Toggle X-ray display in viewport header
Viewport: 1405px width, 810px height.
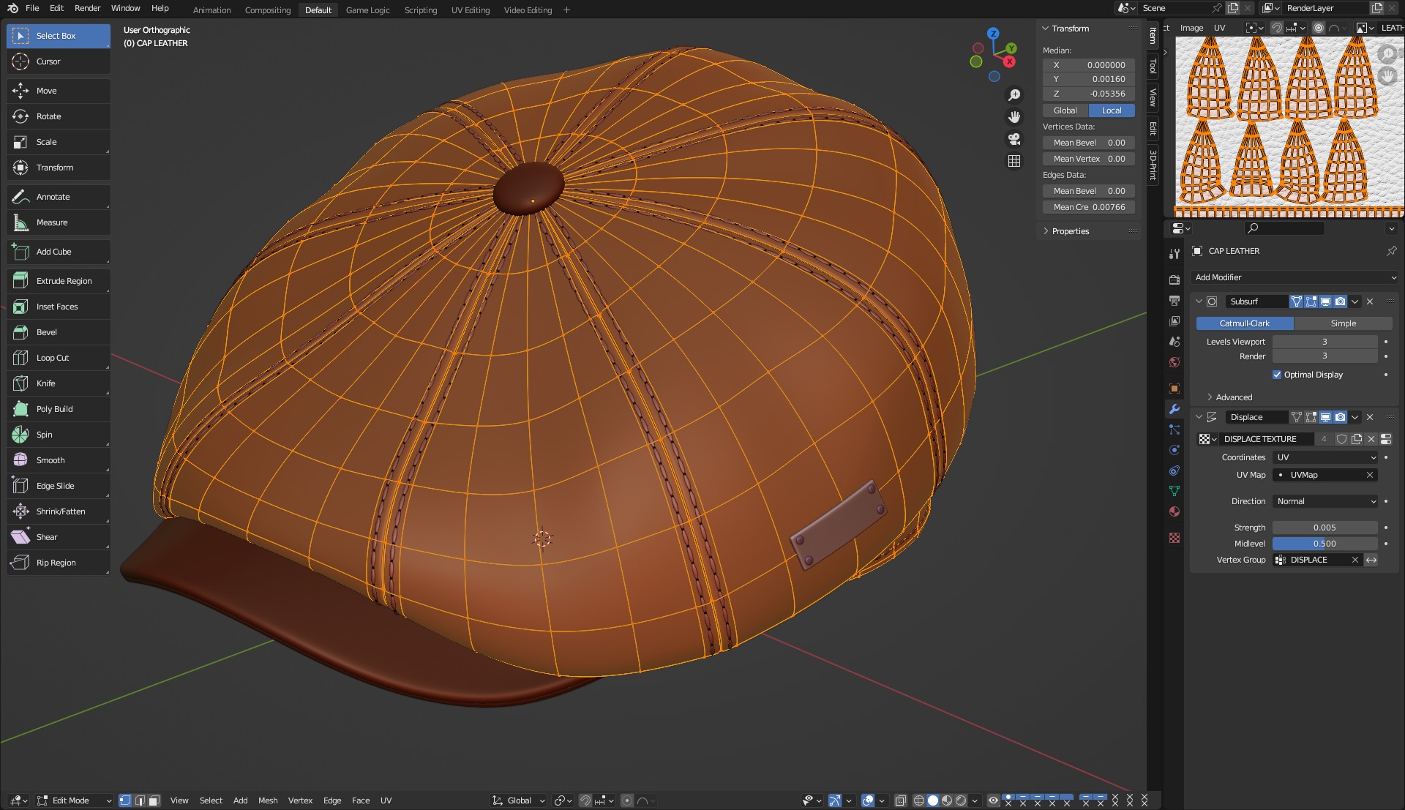tap(901, 800)
